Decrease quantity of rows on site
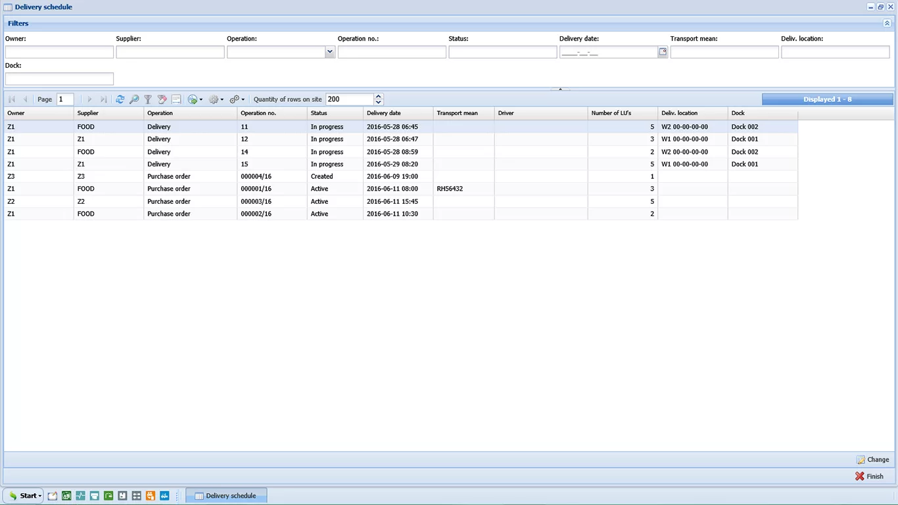The image size is (898, 505). click(x=379, y=102)
